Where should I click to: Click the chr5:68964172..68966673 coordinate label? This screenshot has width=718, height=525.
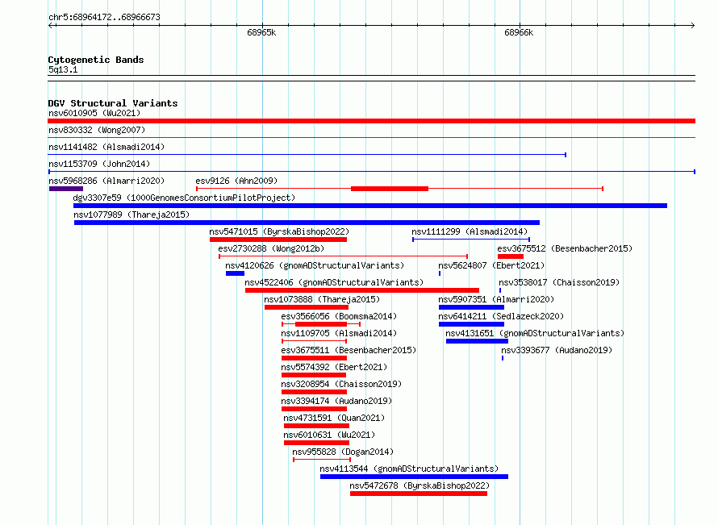[x=104, y=17]
